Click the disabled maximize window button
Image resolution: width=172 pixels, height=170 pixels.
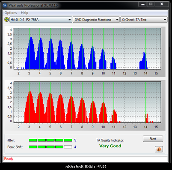(151, 4)
